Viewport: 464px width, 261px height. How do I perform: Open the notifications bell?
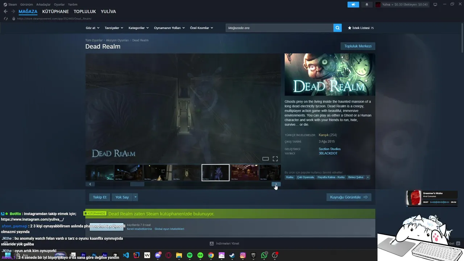pyautogui.click(x=366, y=4)
